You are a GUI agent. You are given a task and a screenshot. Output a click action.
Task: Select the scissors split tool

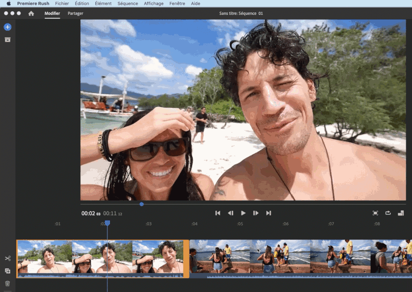pos(7,259)
